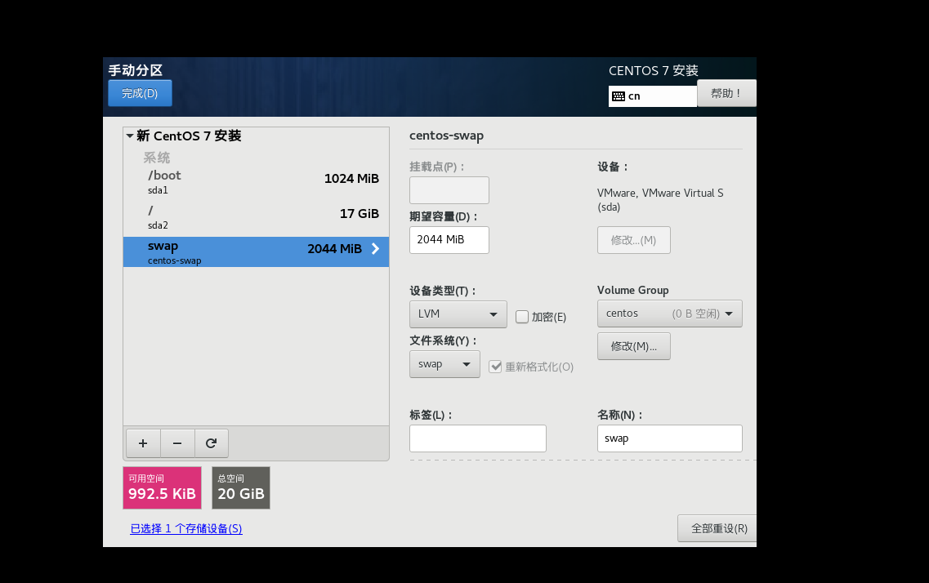Add a new mount point with plus button

143,443
